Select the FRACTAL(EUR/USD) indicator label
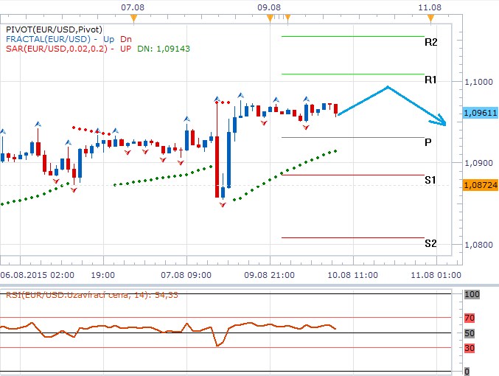The image size is (499, 376). pyautogui.click(x=48, y=38)
